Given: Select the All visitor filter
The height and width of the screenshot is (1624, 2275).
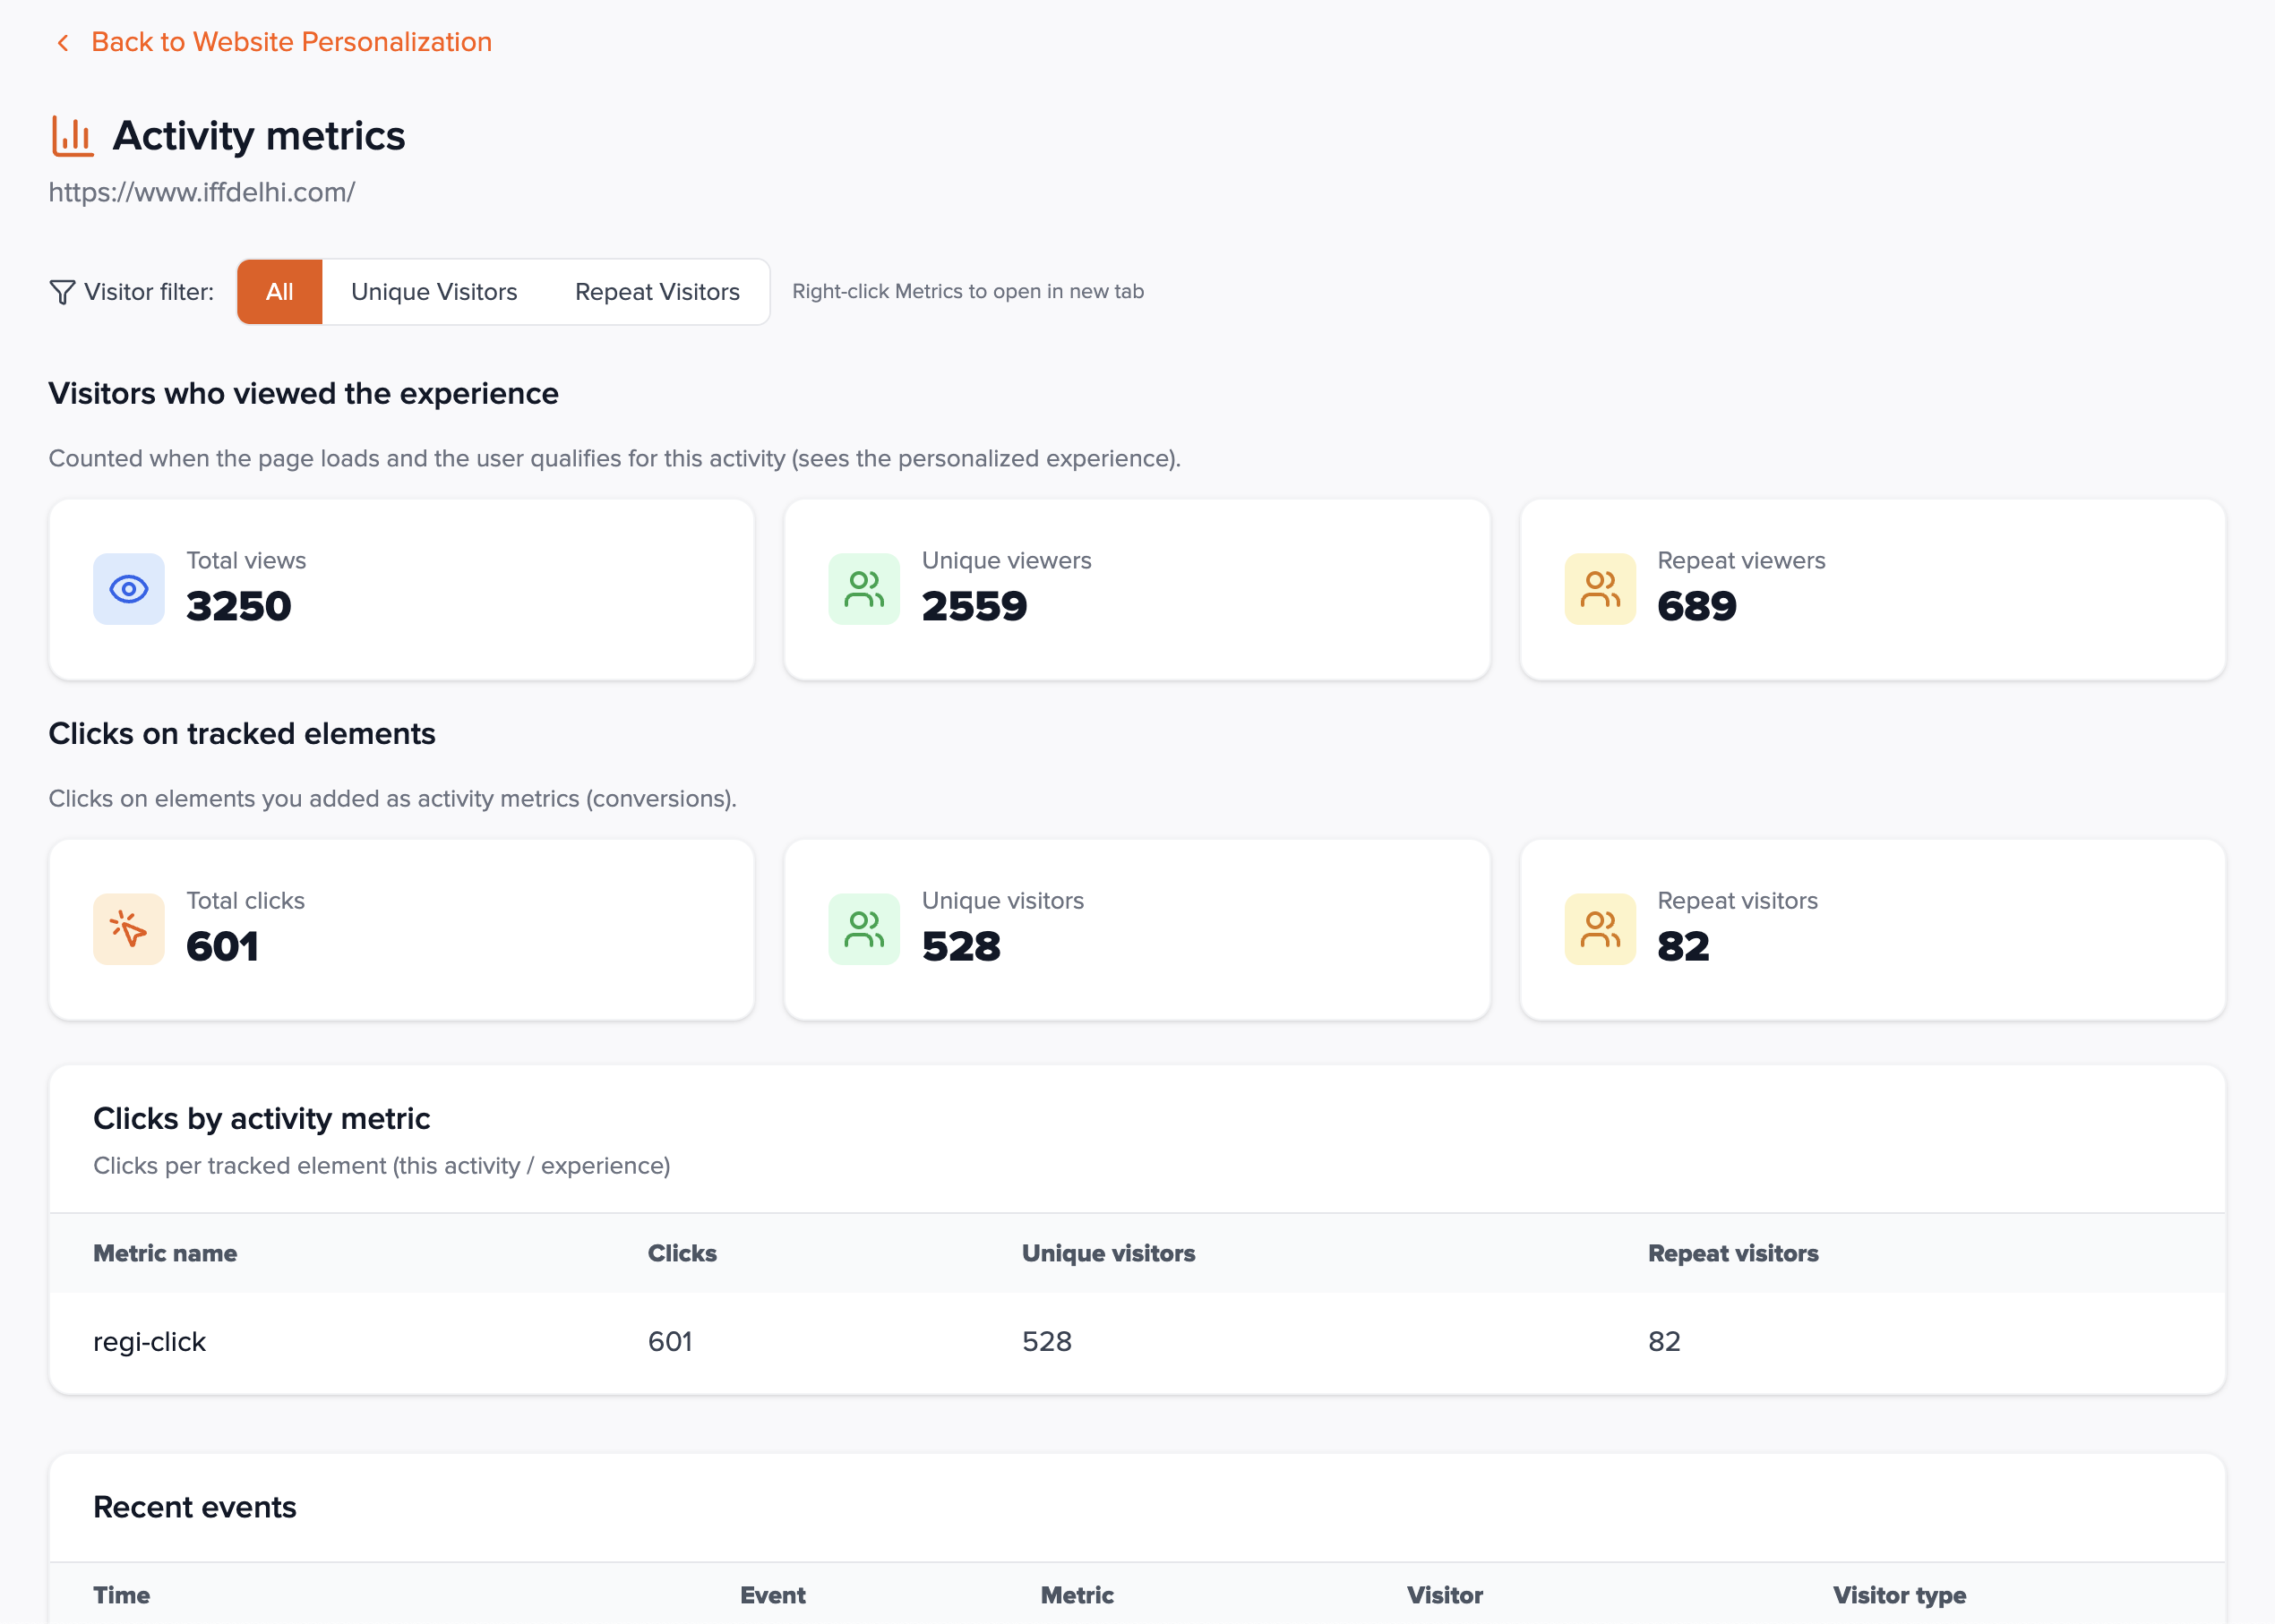Looking at the screenshot, I should pyautogui.click(x=279, y=292).
